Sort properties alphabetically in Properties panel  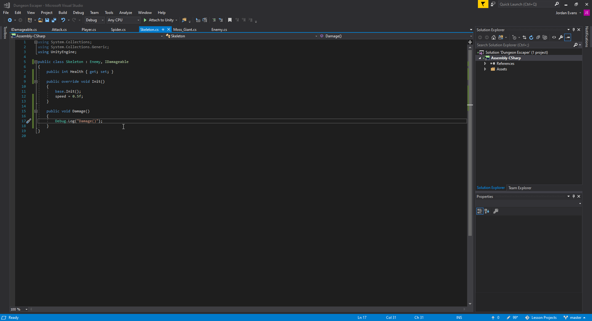(487, 211)
